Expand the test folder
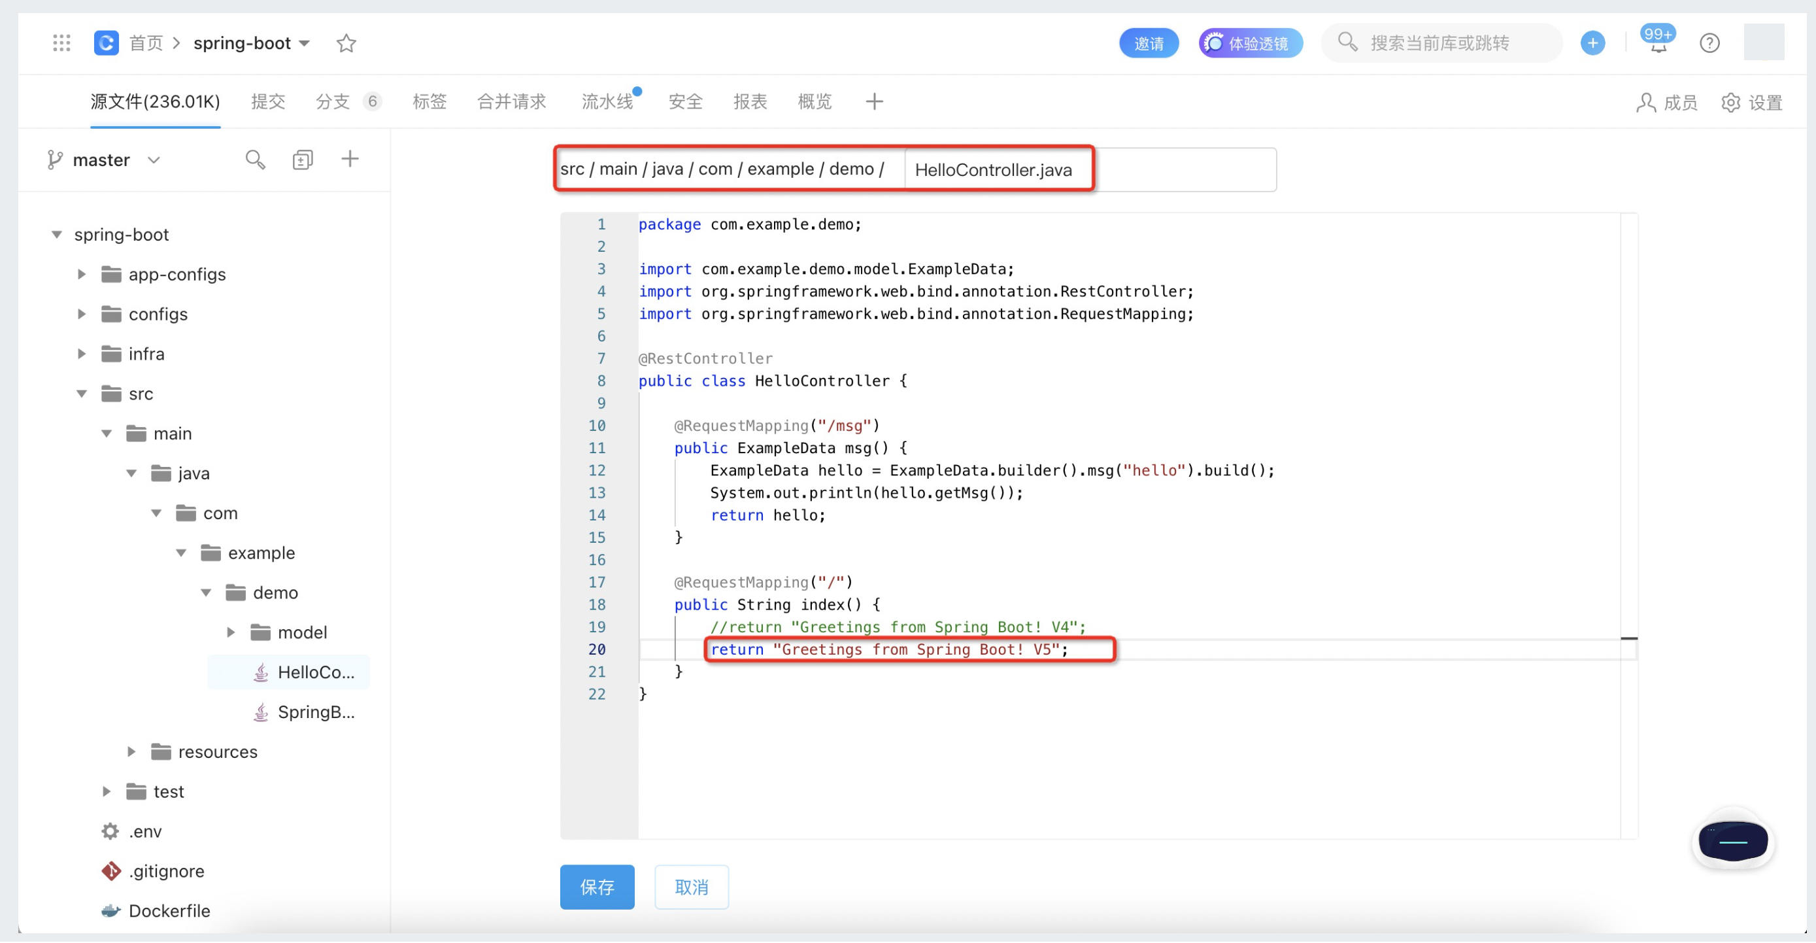This screenshot has height=943, width=1816. (107, 793)
